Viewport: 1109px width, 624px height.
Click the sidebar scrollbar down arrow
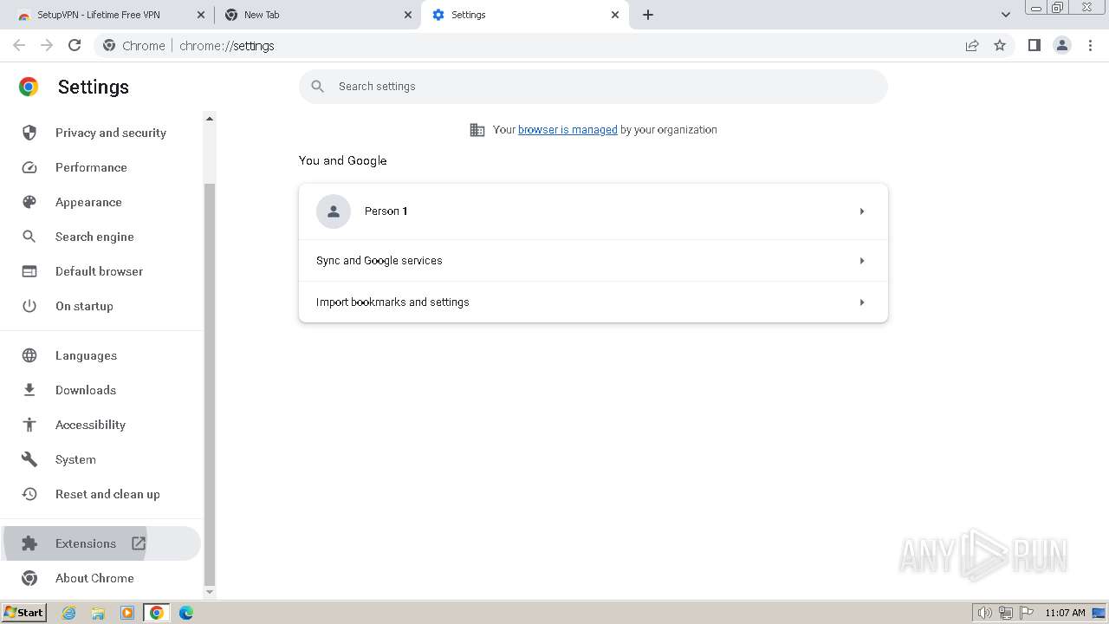click(209, 592)
